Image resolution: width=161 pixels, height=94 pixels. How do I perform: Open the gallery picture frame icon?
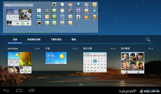point(54,17)
